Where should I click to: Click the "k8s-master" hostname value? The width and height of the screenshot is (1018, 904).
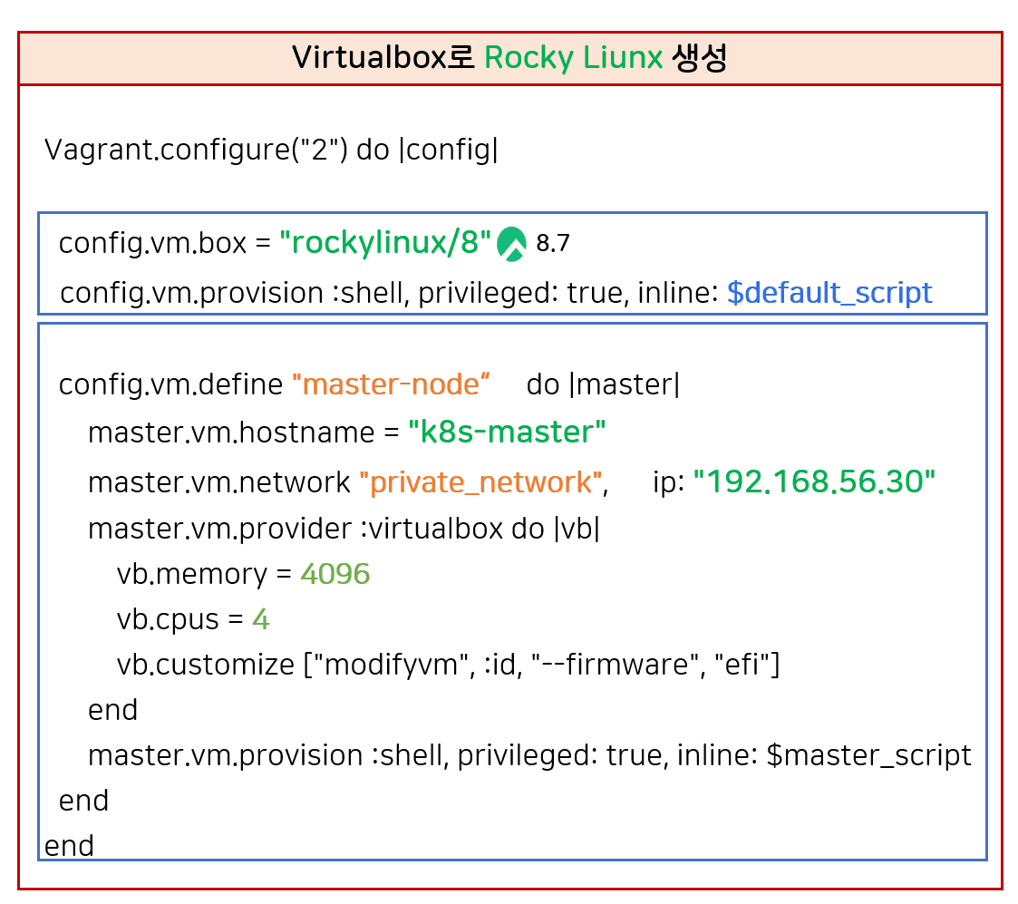tap(507, 433)
